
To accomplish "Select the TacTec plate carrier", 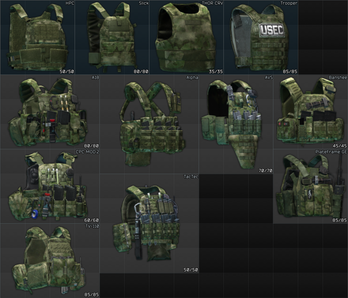I will tap(149, 223).
